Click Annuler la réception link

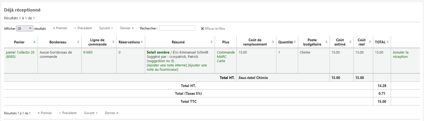coord(401,54)
